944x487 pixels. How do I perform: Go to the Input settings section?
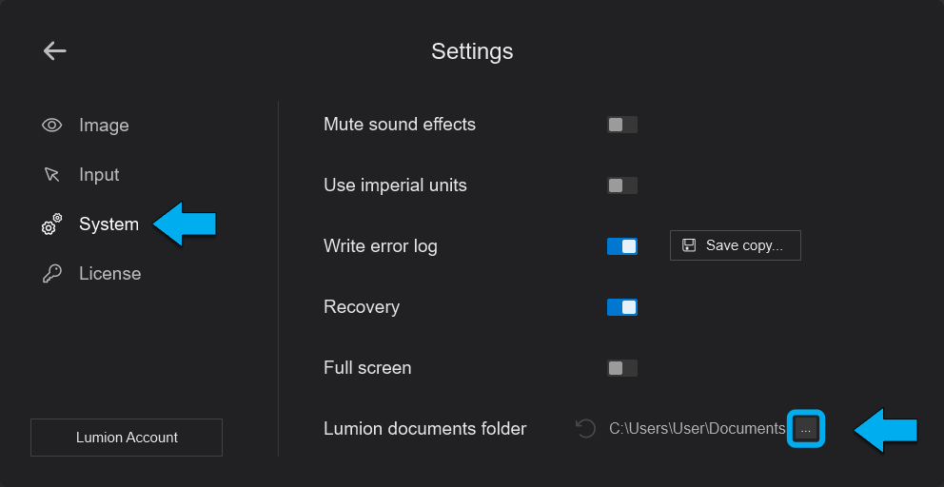coord(99,175)
